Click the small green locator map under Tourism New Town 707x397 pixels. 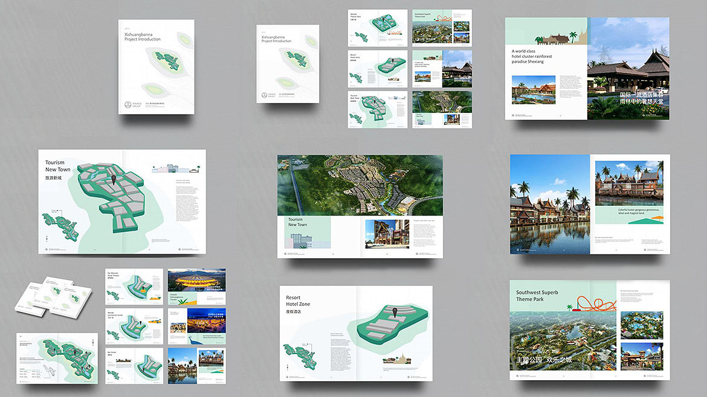point(61,224)
